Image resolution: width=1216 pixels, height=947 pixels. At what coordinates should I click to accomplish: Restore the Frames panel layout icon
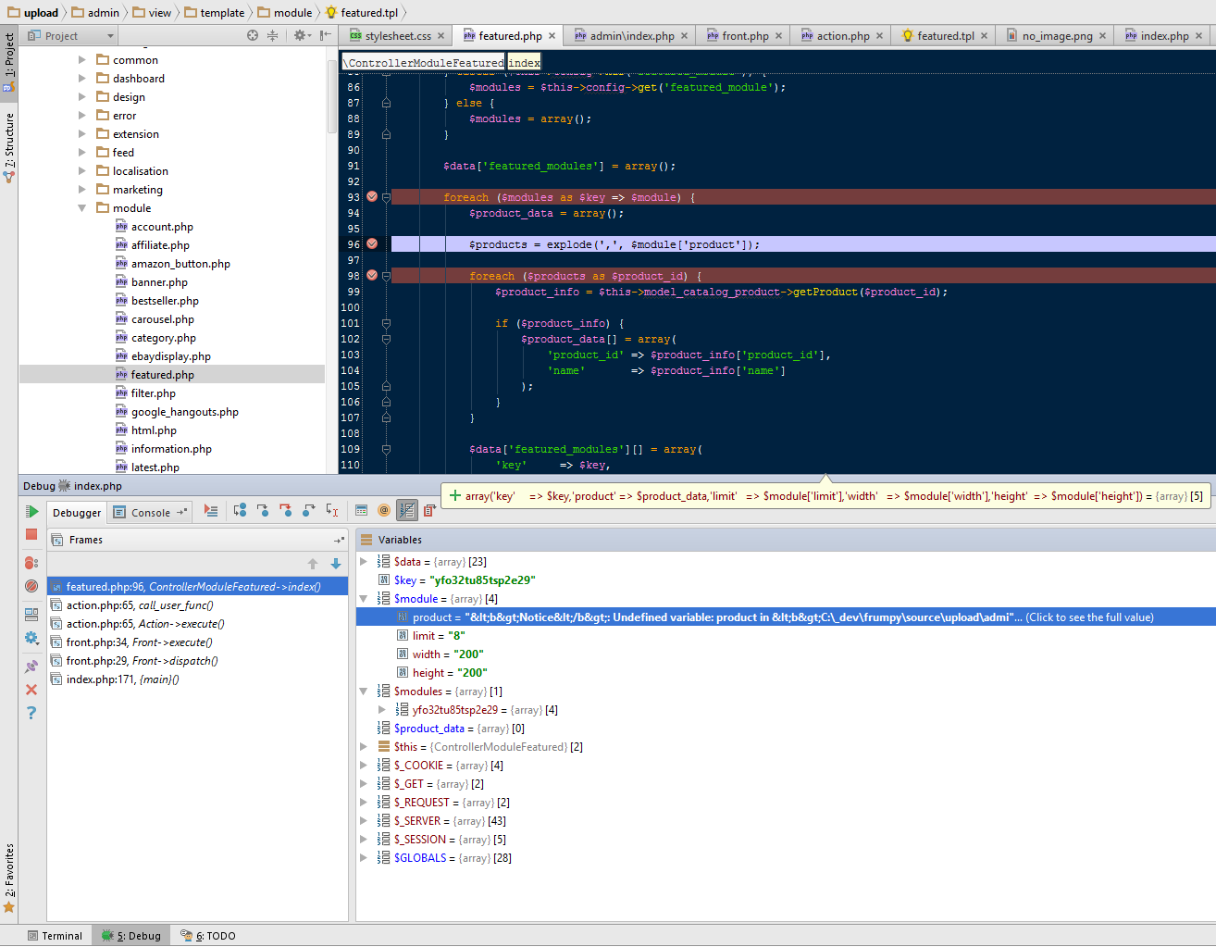[x=339, y=540]
